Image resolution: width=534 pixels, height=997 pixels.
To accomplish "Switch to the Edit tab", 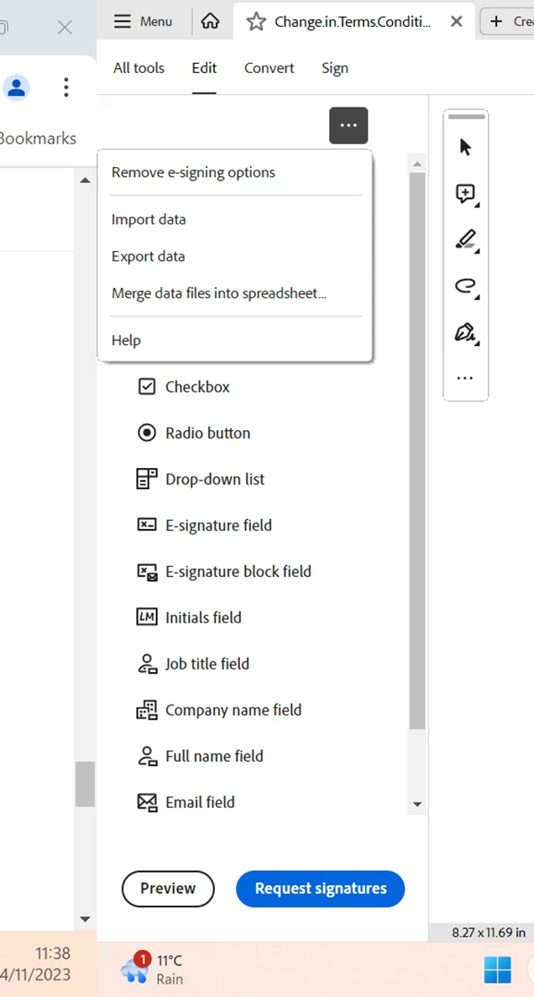I will pos(204,68).
